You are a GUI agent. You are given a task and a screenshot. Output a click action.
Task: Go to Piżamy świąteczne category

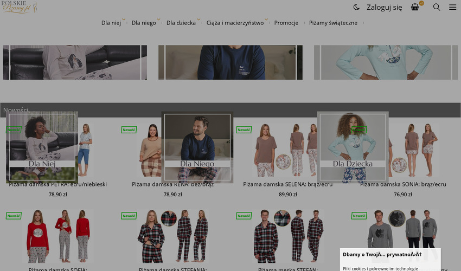tap(333, 23)
